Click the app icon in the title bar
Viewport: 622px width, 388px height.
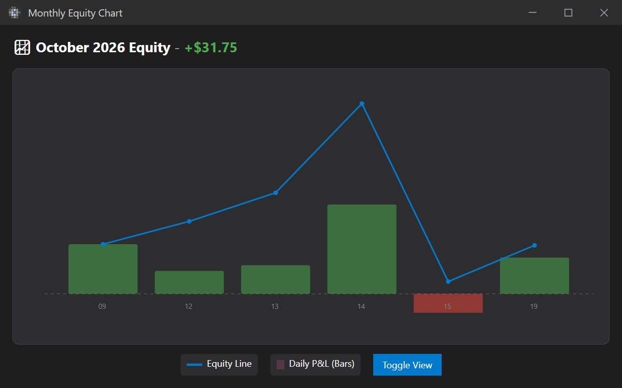[x=14, y=13]
